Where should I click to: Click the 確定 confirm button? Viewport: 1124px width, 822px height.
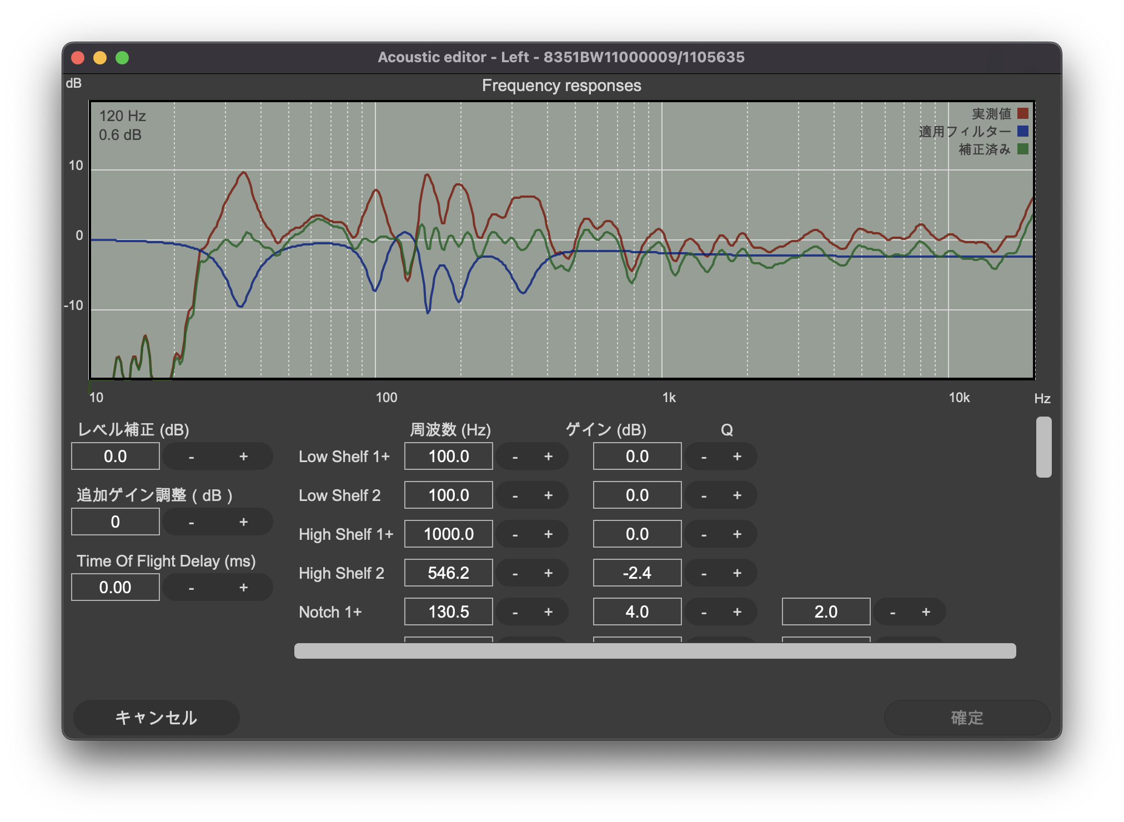click(x=967, y=718)
